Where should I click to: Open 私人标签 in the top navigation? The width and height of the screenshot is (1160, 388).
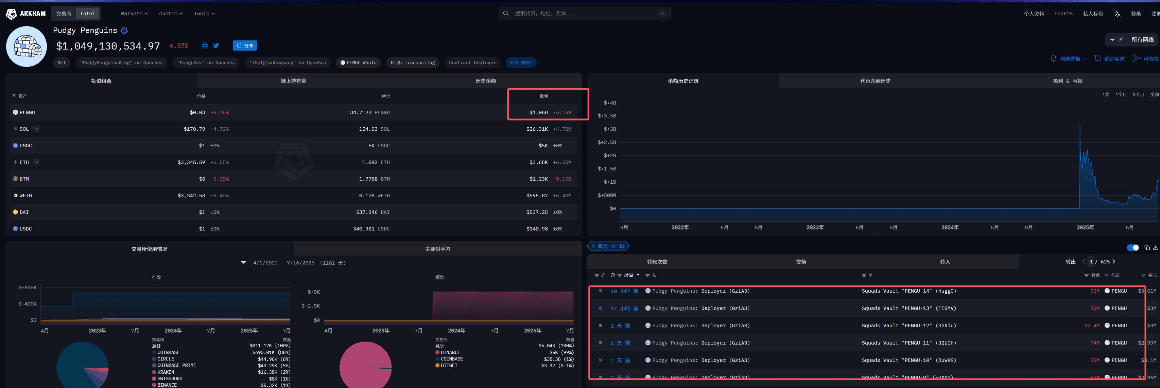point(1093,14)
